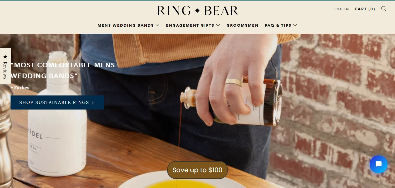Screen dimensions: 395x188
Task: Select Mens Wedding Bands in navigation
Action: coord(126,25)
